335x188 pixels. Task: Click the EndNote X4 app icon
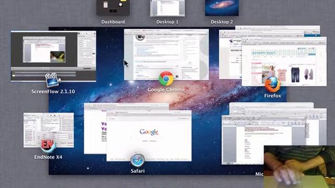pos(48,146)
